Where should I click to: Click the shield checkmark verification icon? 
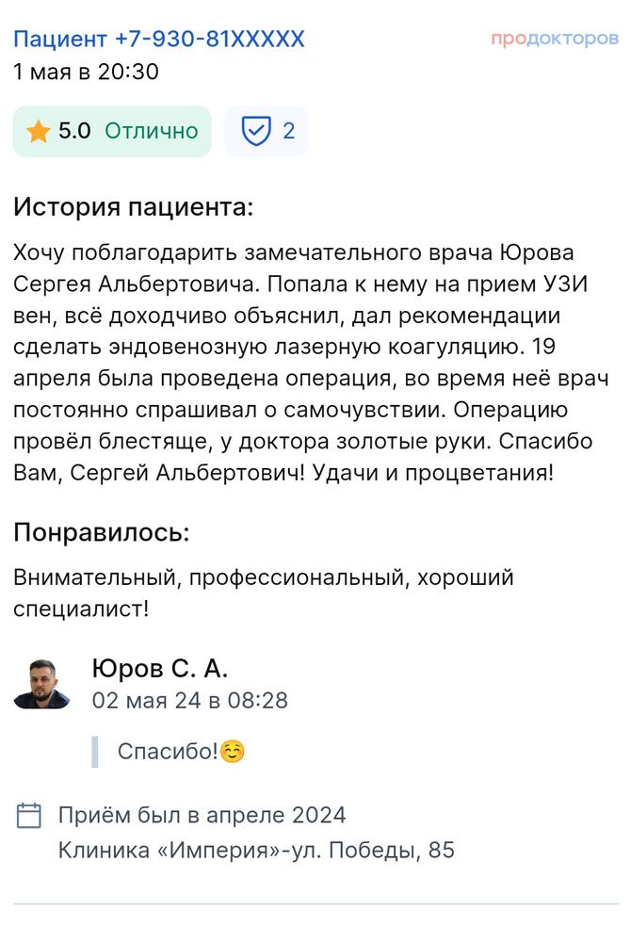point(255,132)
